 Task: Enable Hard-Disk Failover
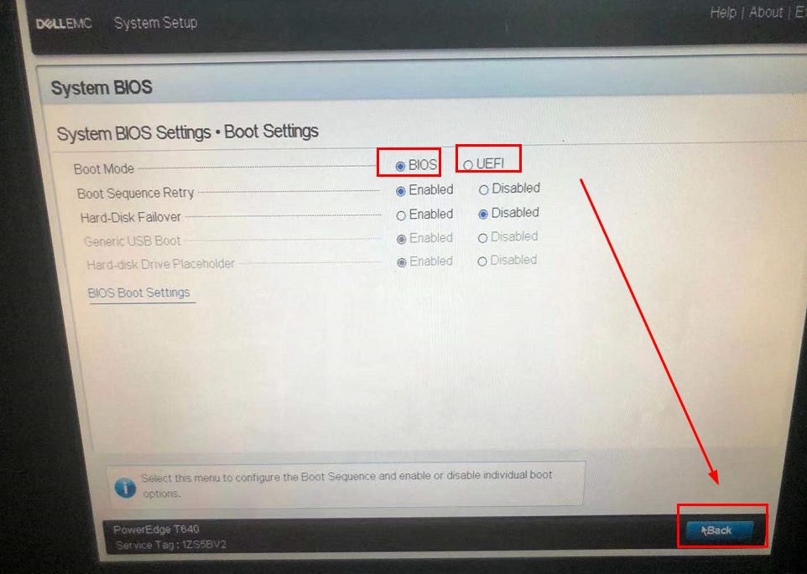pyautogui.click(x=401, y=216)
